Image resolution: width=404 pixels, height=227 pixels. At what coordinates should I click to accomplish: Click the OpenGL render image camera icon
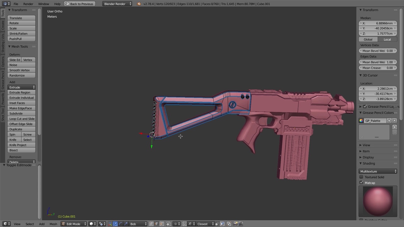[x=235, y=224]
